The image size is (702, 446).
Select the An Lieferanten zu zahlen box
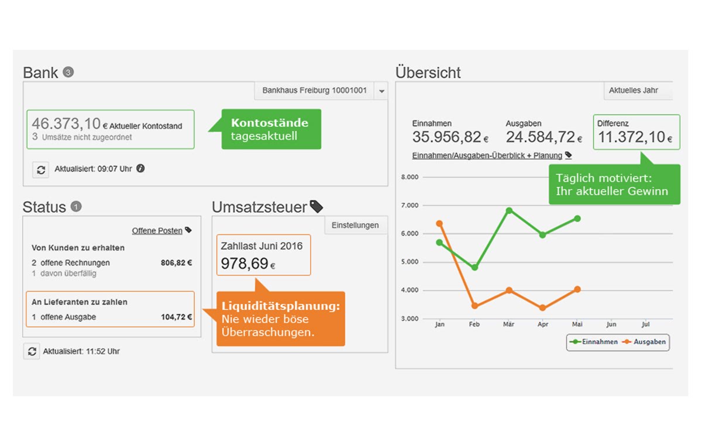tap(111, 309)
